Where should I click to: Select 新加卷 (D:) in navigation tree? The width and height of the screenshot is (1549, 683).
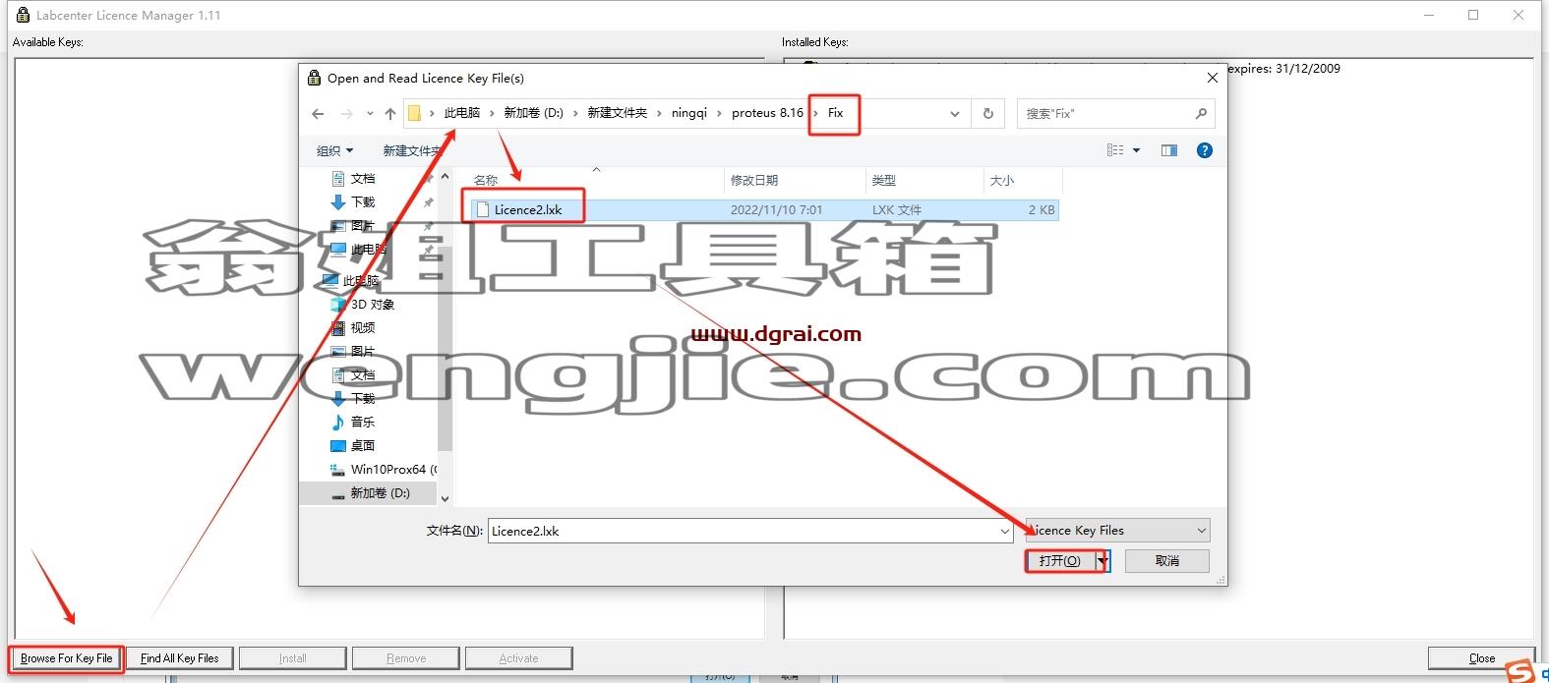point(380,493)
